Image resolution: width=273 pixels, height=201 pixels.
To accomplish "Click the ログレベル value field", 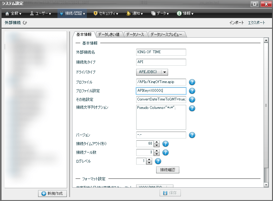I will [141, 161].
